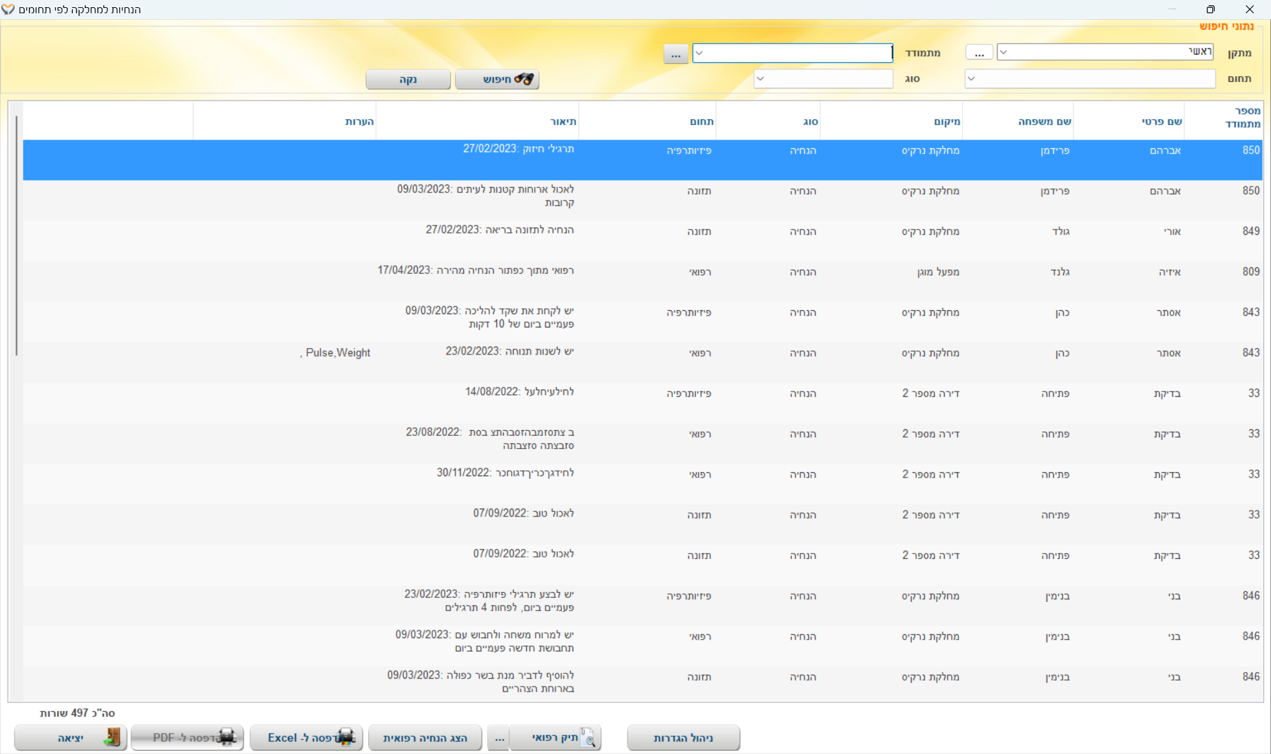The image size is (1271, 754).
Task: Click the print to PDF printer icon
Action: click(x=226, y=737)
